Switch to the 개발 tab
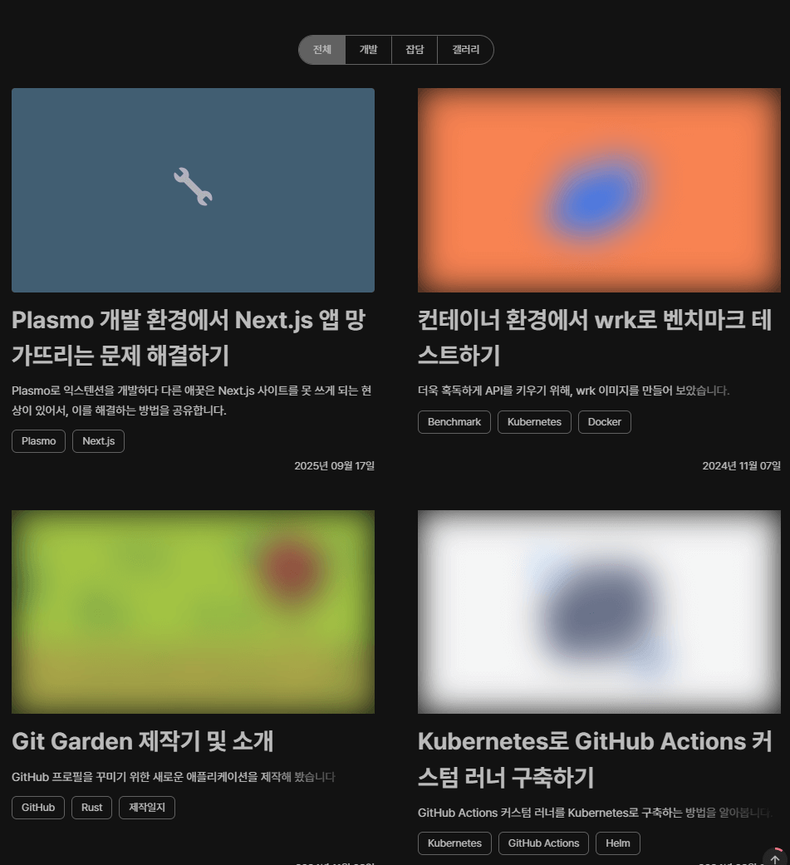Screen dimensions: 790x865 tap(368, 50)
